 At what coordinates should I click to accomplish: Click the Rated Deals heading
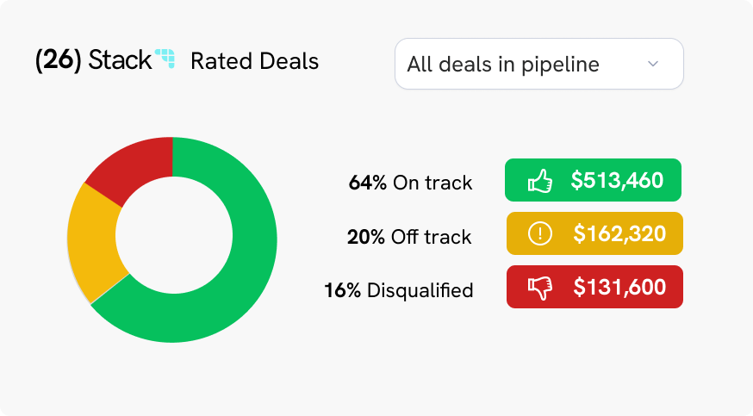click(254, 61)
